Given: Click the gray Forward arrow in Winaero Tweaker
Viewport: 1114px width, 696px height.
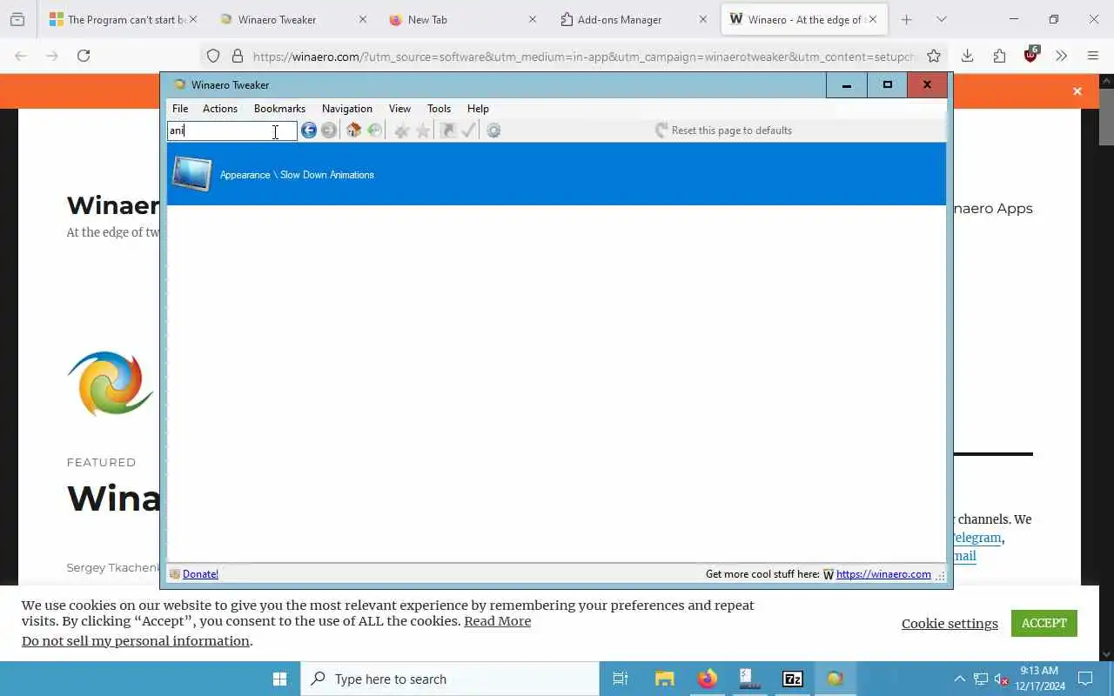Looking at the screenshot, I should tap(329, 130).
